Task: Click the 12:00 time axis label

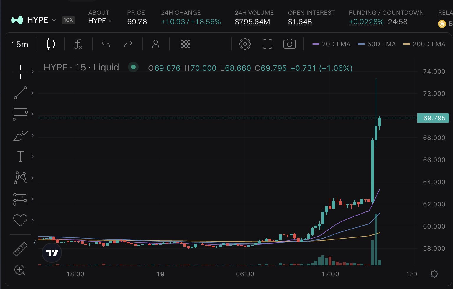Action: click(x=330, y=274)
